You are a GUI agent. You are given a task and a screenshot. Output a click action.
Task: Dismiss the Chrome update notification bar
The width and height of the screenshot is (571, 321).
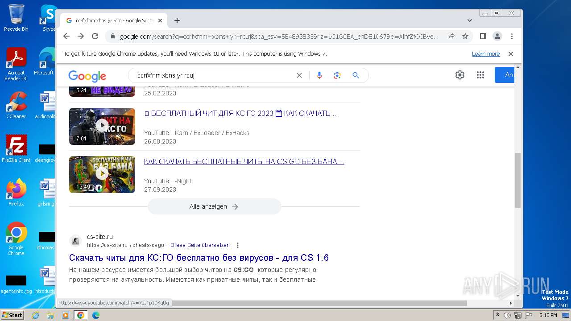tap(511, 54)
